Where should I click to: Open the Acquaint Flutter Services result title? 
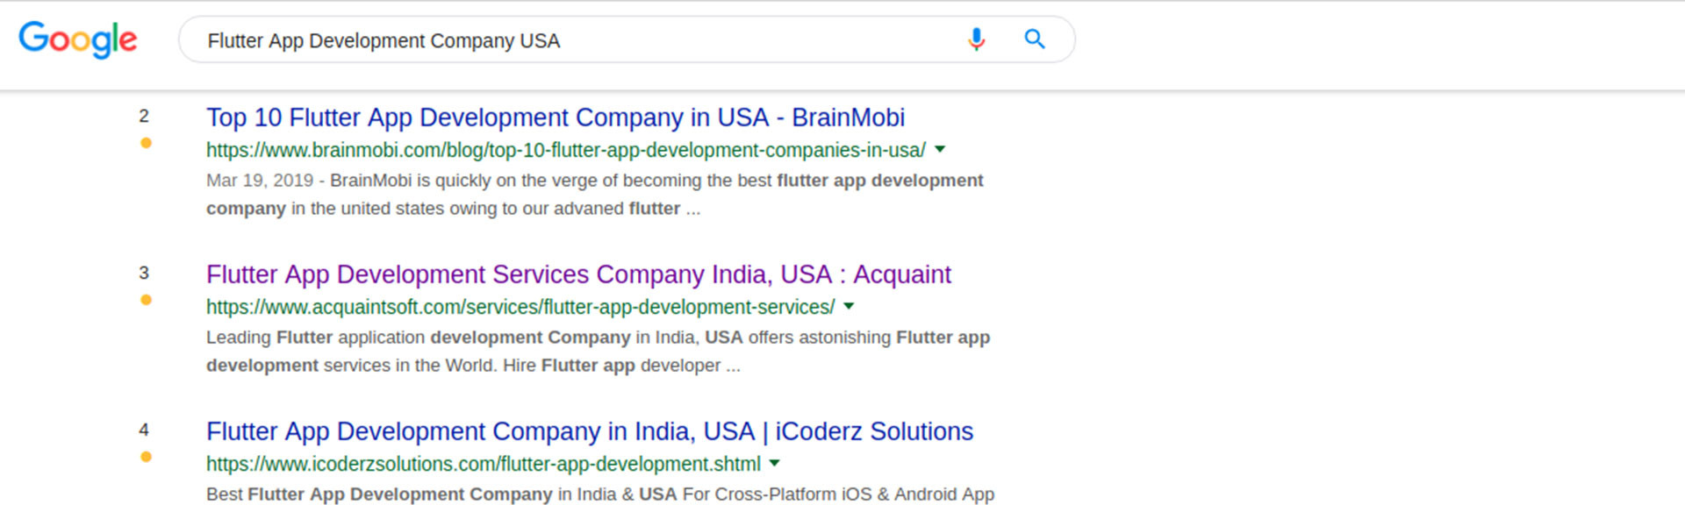click(x=578, y=274)
